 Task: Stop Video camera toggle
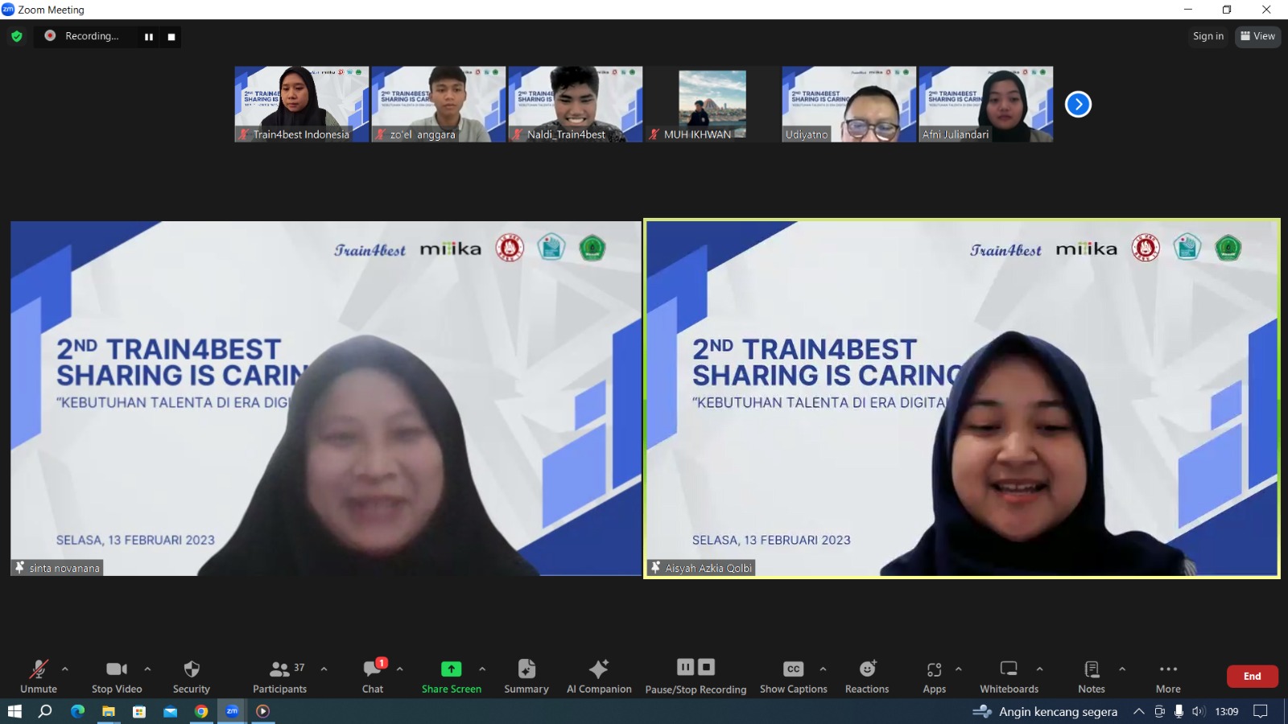pos(117,676)
